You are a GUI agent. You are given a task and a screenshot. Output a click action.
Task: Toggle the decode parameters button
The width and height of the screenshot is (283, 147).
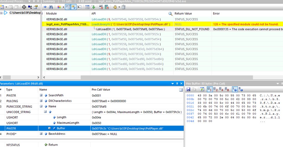[74, 7]
